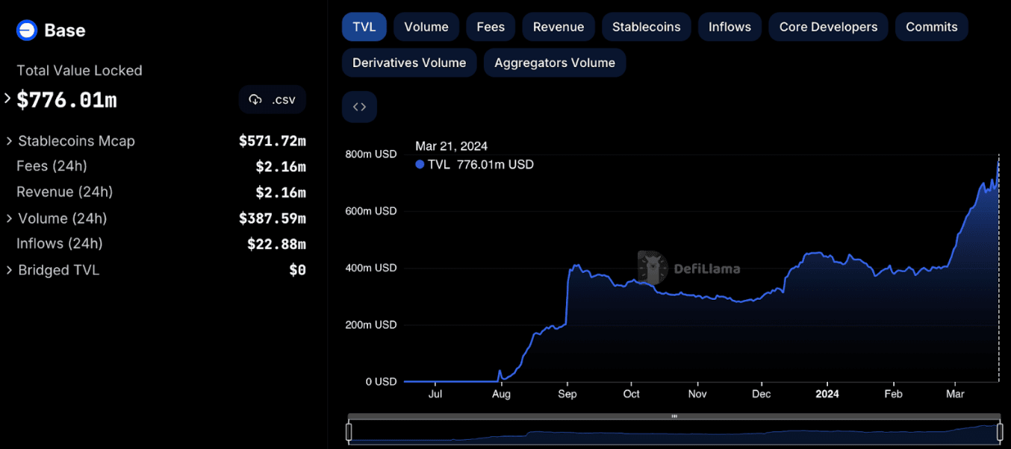Viewport: 1011px width, 449px height.
Task: Click the Base chain logo icon
Action: 27,31
